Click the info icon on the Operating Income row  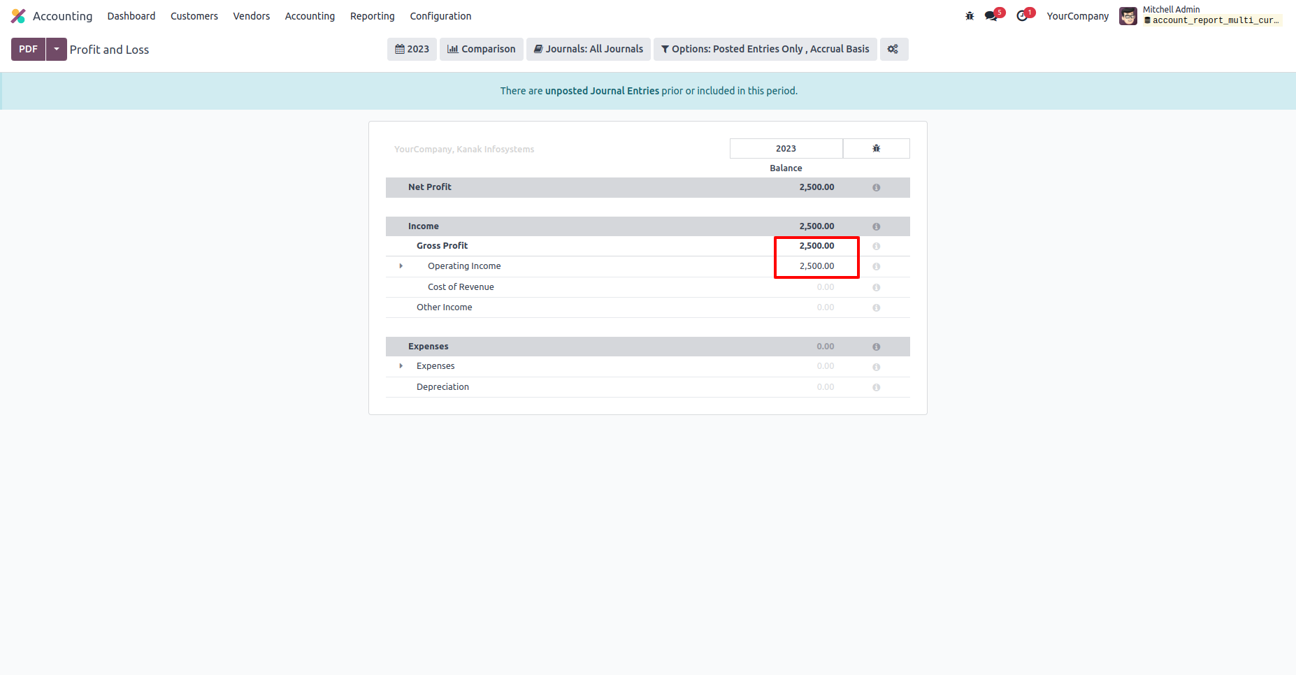[876, 266]
